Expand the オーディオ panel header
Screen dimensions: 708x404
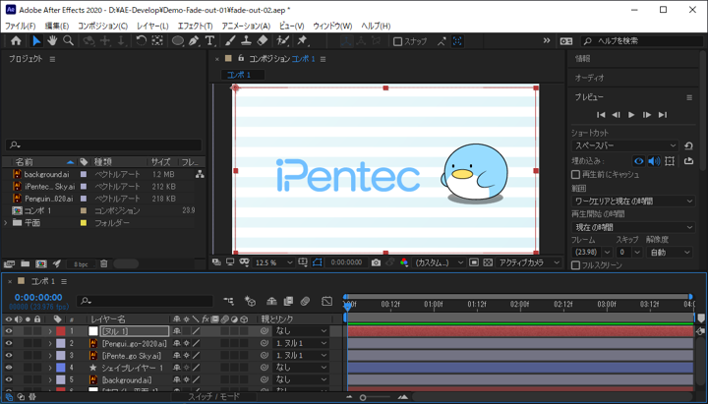tap(590, 78)
